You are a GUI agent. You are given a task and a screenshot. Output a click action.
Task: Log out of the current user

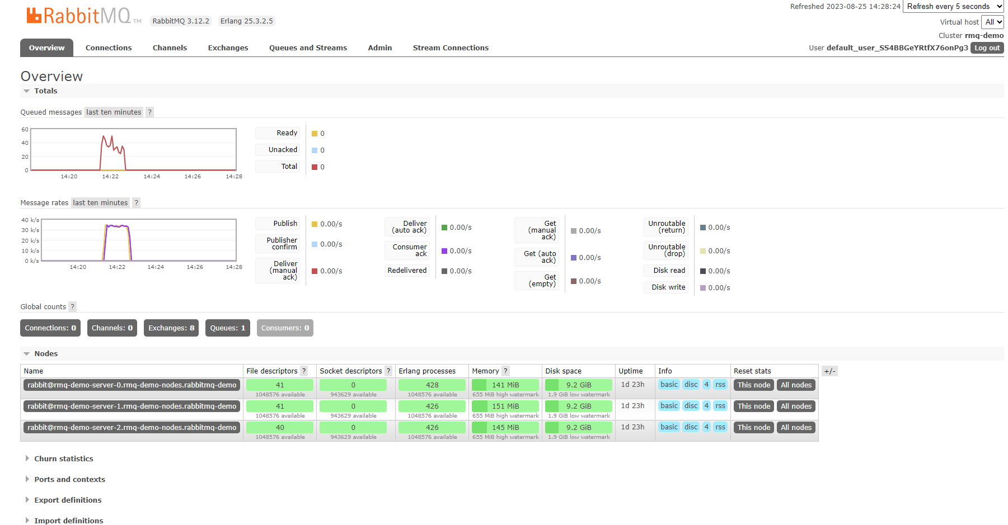987,48
